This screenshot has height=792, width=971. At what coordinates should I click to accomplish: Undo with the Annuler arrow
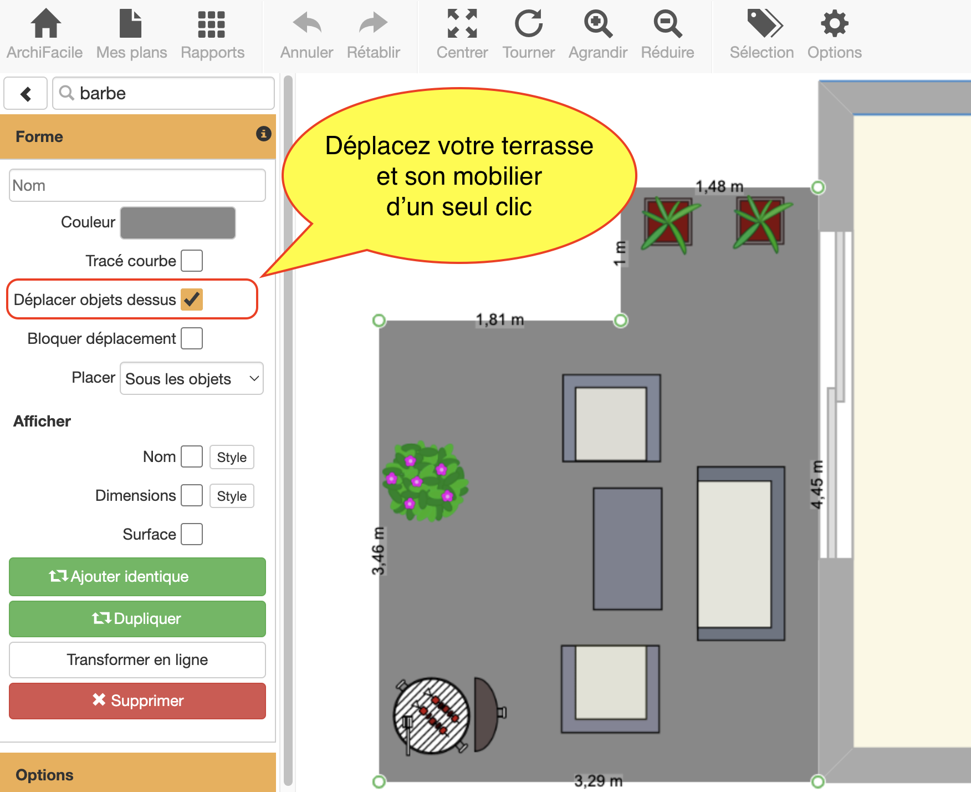(x=306, y=24)
